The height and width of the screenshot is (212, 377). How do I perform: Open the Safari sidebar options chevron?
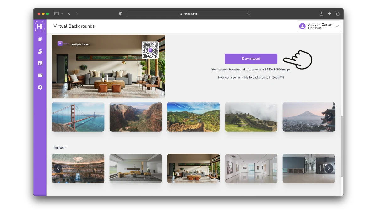tap(62, 13)
